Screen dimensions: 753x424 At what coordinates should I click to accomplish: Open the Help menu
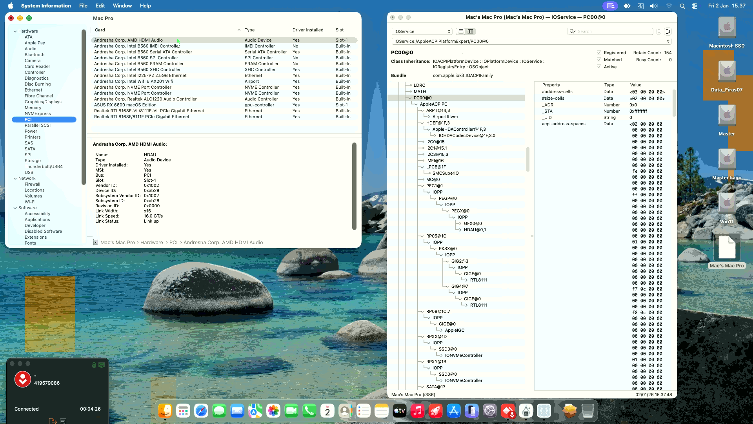tap(146, 6)
